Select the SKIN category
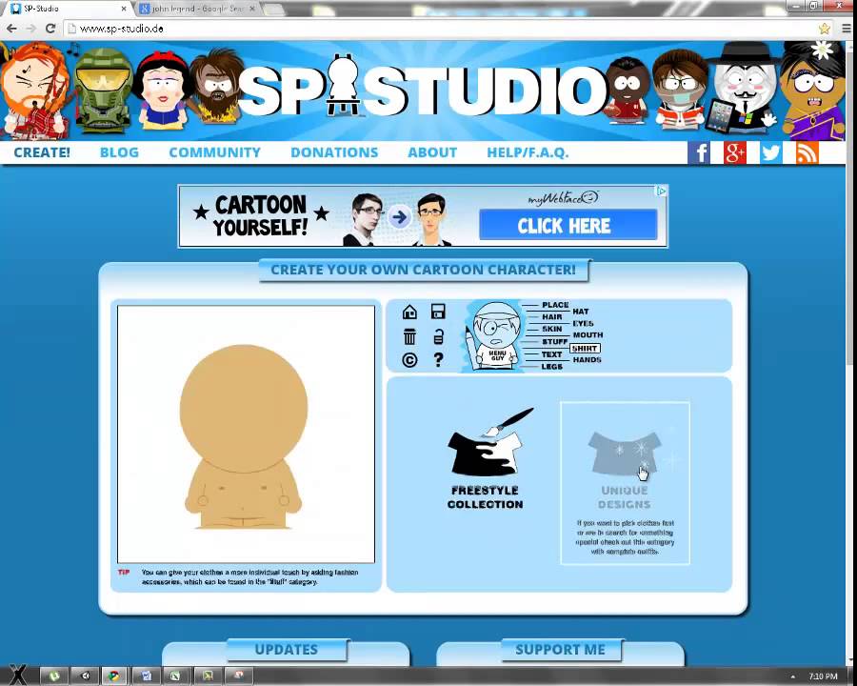This screenshot has width=857, height=686. 552,329
